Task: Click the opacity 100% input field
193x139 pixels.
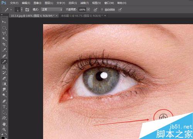Action: [83, 10]
